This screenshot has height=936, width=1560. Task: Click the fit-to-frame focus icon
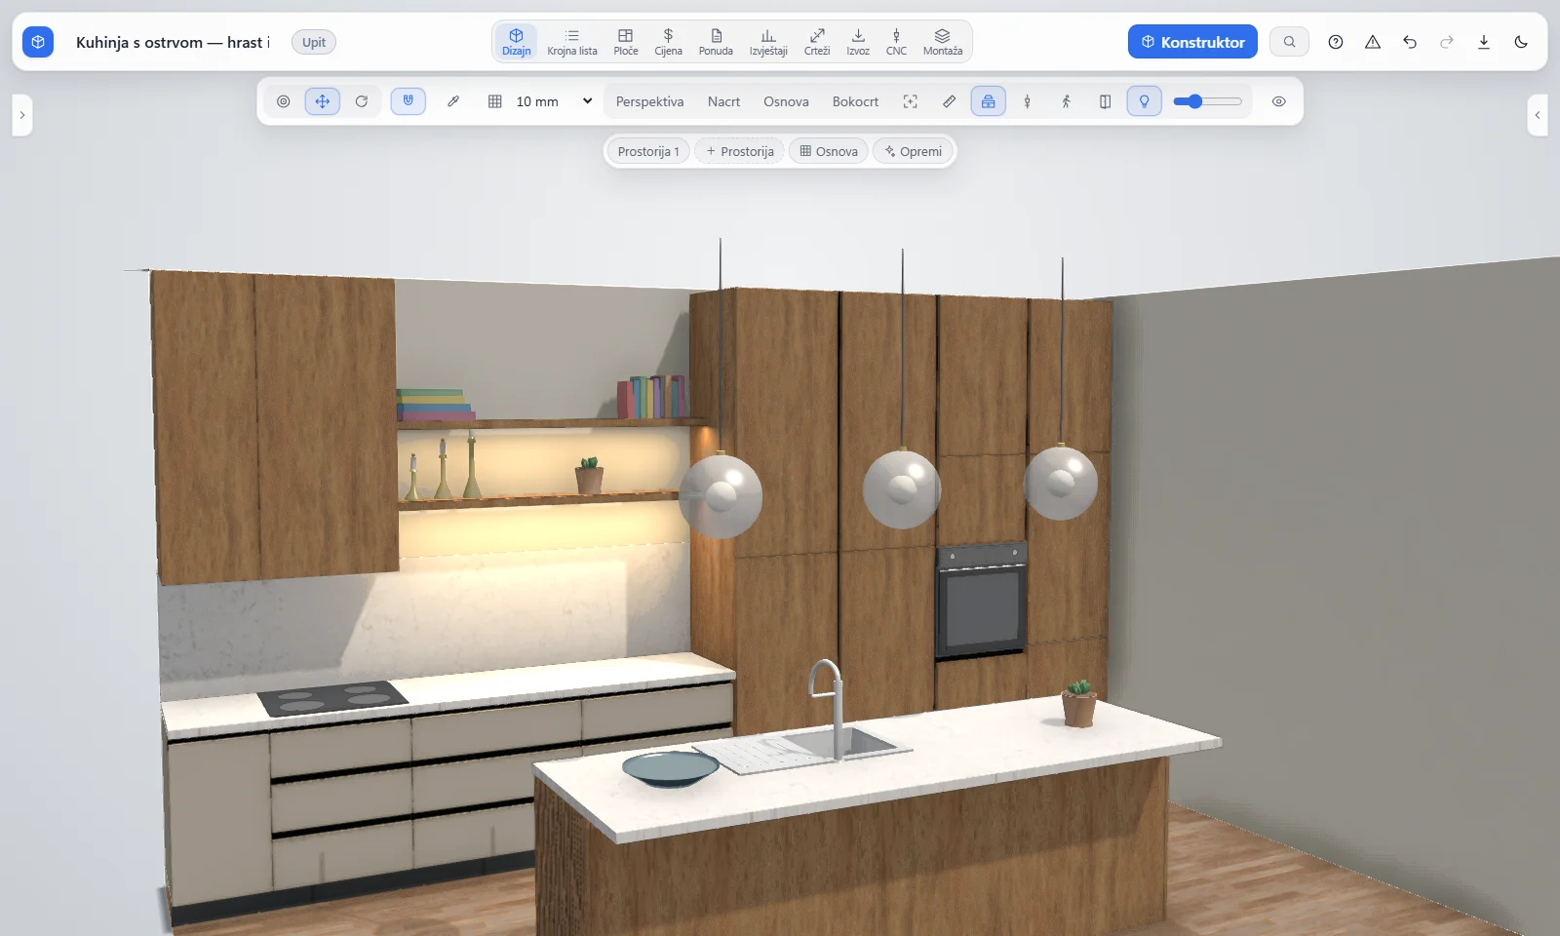[x=911, y=101]
